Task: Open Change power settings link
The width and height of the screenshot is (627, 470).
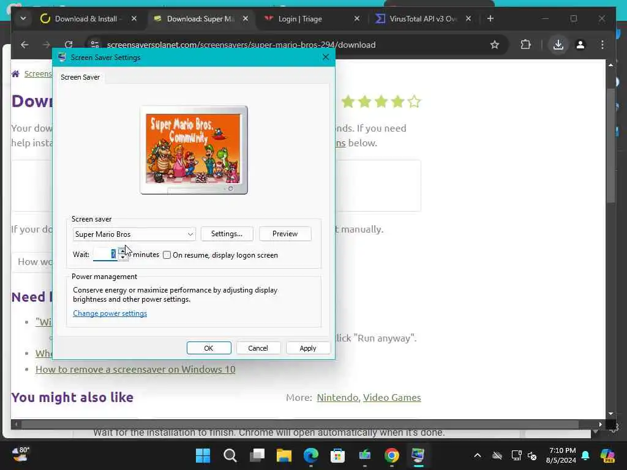Action: coord(110,313)
